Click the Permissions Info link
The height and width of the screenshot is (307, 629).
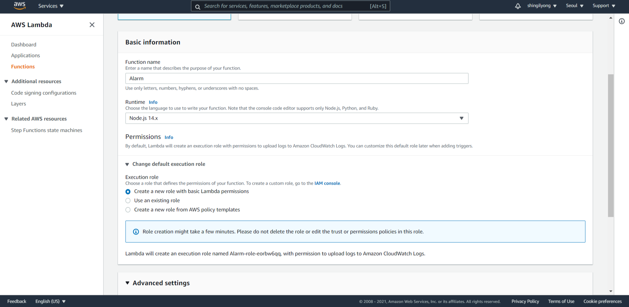169,137
